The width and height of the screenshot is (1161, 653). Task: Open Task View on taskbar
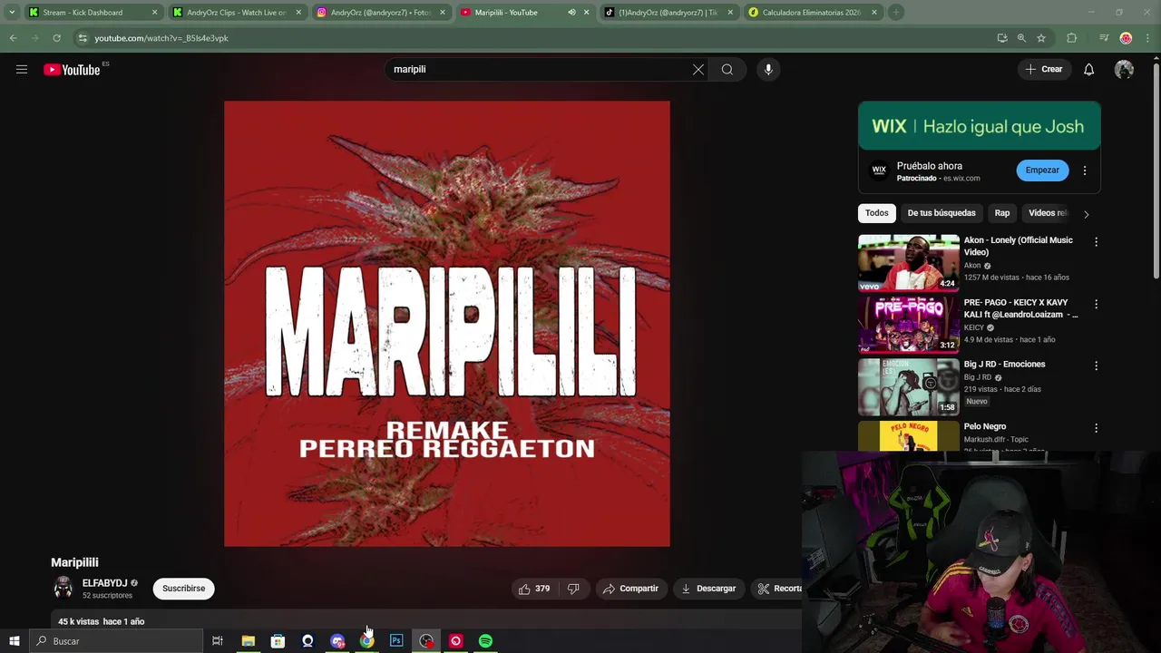click(218, 641)
